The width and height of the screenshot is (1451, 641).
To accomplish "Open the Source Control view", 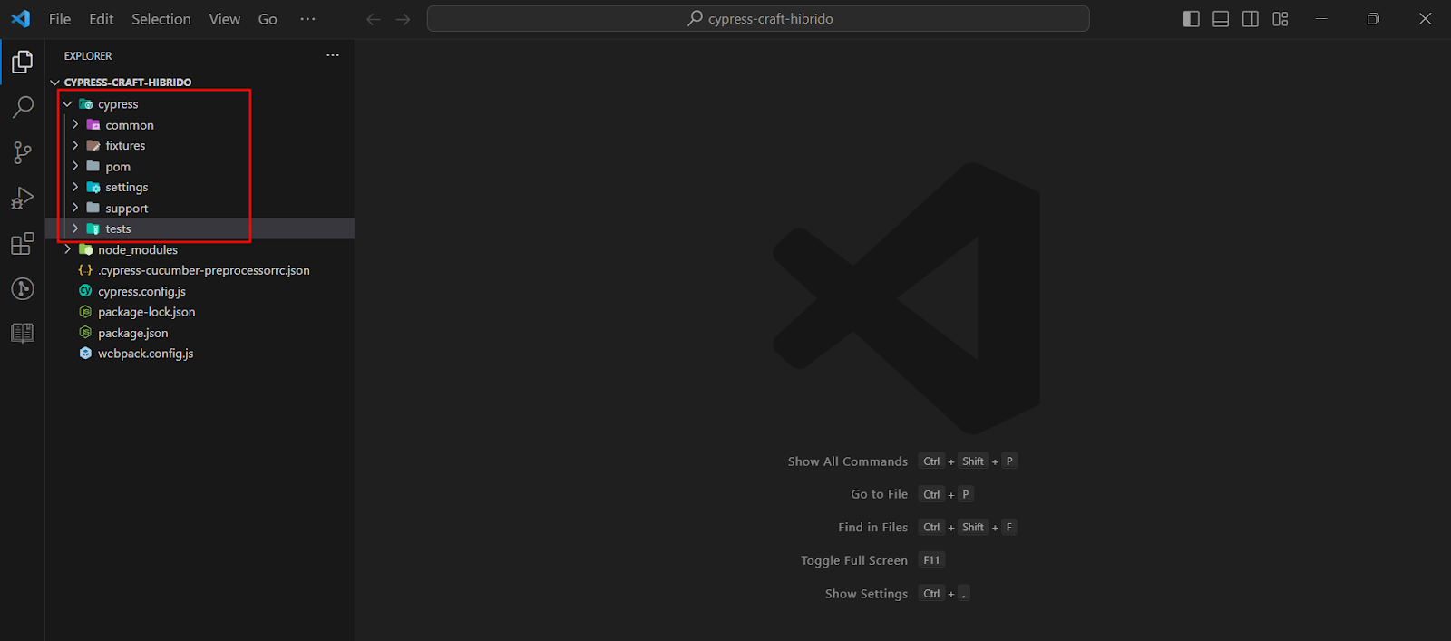I will tap(23, 152).
